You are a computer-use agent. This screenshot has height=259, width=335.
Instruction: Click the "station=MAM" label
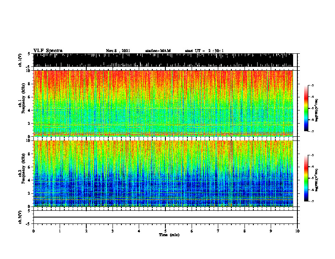click(158, 51)
